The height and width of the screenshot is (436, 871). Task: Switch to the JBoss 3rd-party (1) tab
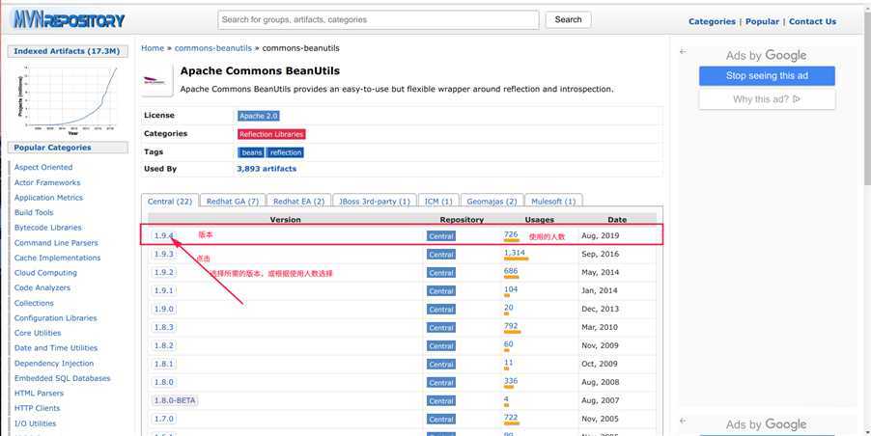tap(375, 202)
